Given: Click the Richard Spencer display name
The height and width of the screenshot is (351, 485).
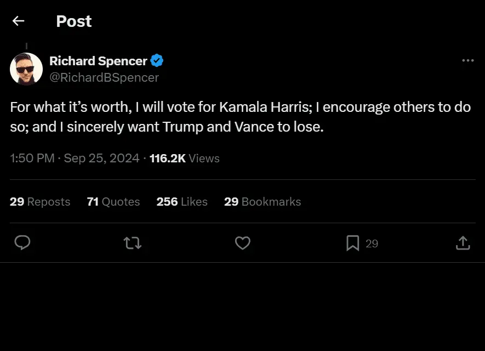Looking at the screenshot, I should [98, 61].
